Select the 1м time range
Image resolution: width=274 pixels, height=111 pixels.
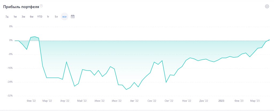[15, 17]
